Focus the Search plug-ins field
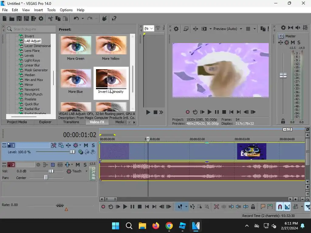Screen dimensions: 311x233 coord(31,29)
